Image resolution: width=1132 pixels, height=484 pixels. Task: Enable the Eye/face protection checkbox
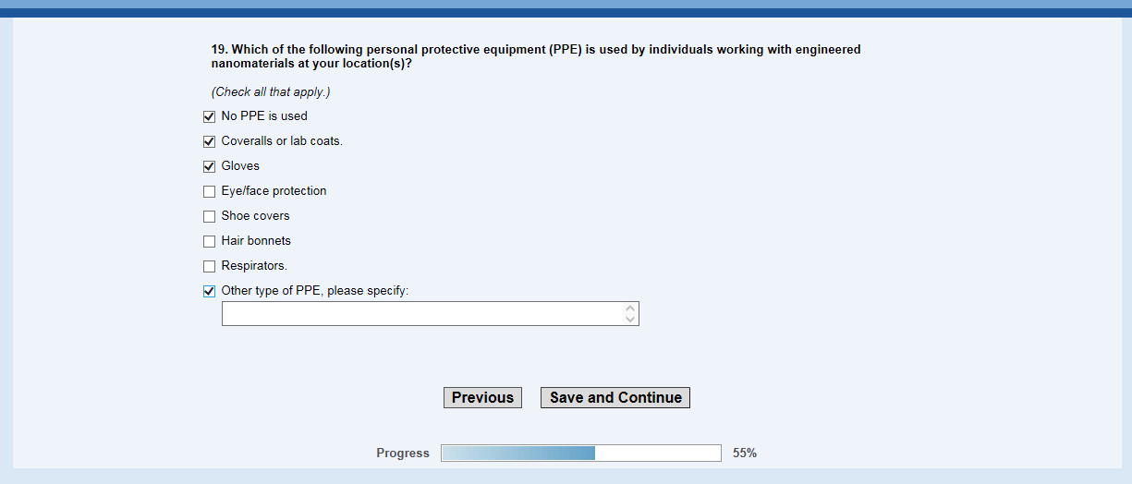(209, 192)
